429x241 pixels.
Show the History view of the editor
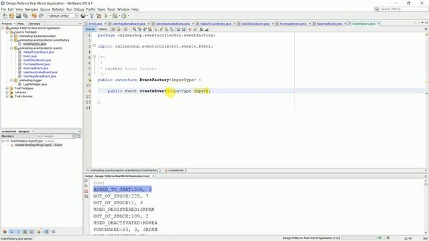point(103,29)
